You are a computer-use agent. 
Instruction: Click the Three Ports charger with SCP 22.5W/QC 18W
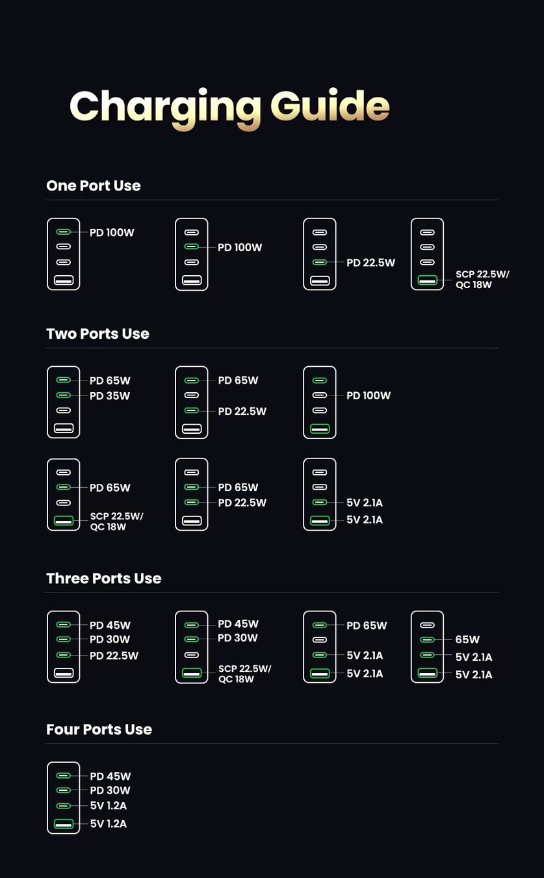coord(192,647)
